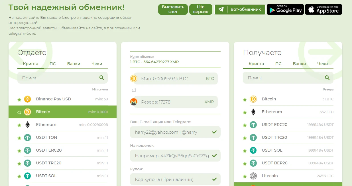Switch to ПС tab in Отдаёте panel

(53, 64)
